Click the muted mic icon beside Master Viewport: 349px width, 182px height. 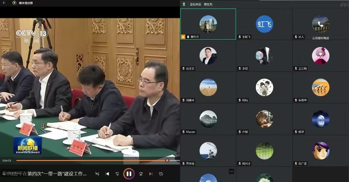183,131
